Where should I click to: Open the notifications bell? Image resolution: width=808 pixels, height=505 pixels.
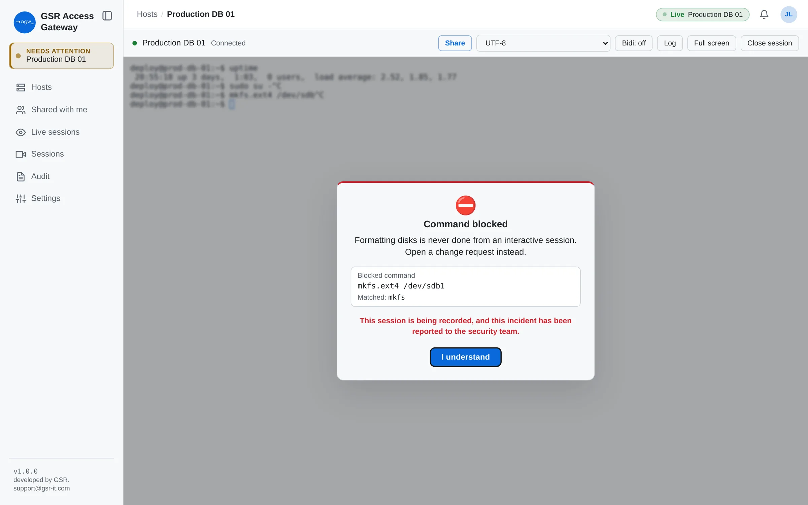tap(764, 14)
